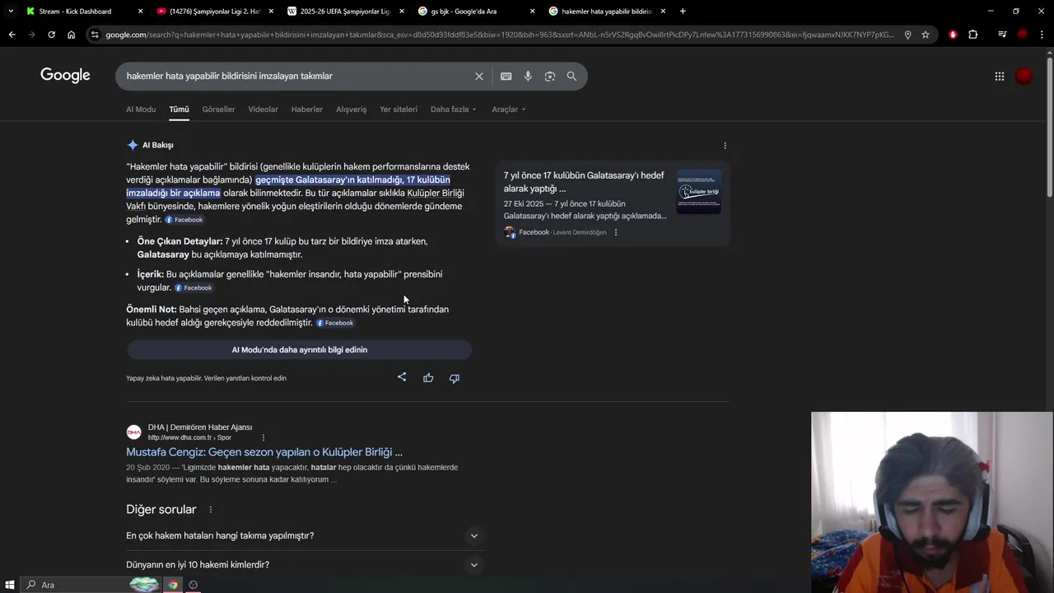Switch to Wikipedia 2025-26 UEFA tab
The image size is (1054, 593).
point(344,11)
